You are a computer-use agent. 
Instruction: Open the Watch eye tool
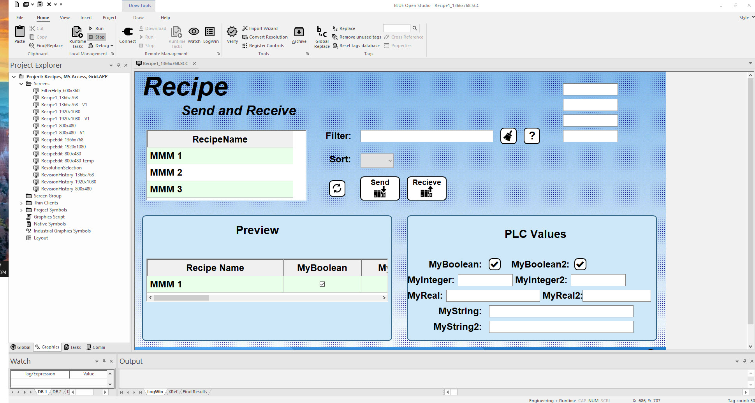click(194, 35)
